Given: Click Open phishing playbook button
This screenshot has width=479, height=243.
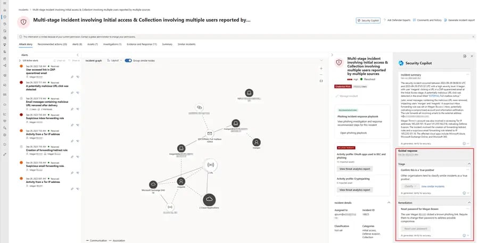Looking at the screenshot, I should pyautogui.click(x=354, y=132).
